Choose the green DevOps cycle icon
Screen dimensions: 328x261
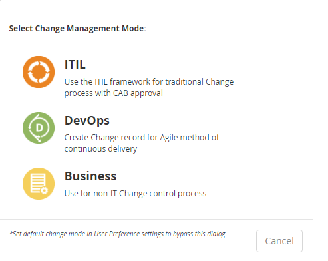(x=39, y=128)
